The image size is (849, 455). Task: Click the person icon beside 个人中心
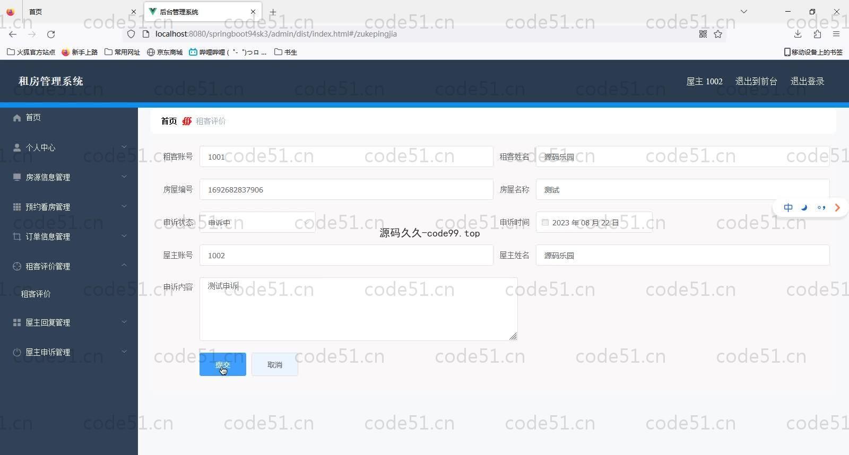pos(17,147)
